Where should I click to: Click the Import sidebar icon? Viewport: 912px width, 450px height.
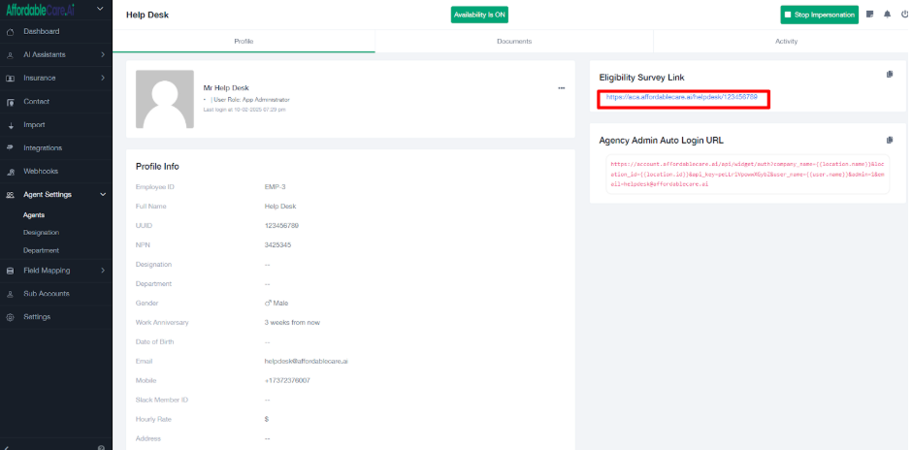[x=11, y=125]
